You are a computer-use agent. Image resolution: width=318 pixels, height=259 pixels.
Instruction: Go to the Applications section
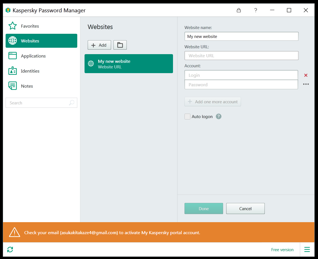click(41, 56)
